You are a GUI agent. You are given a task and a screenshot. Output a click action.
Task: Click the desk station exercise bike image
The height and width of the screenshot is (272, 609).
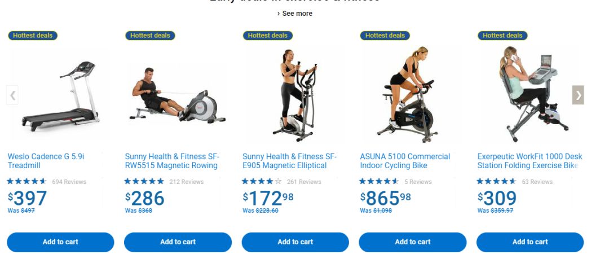click(530, 95)
